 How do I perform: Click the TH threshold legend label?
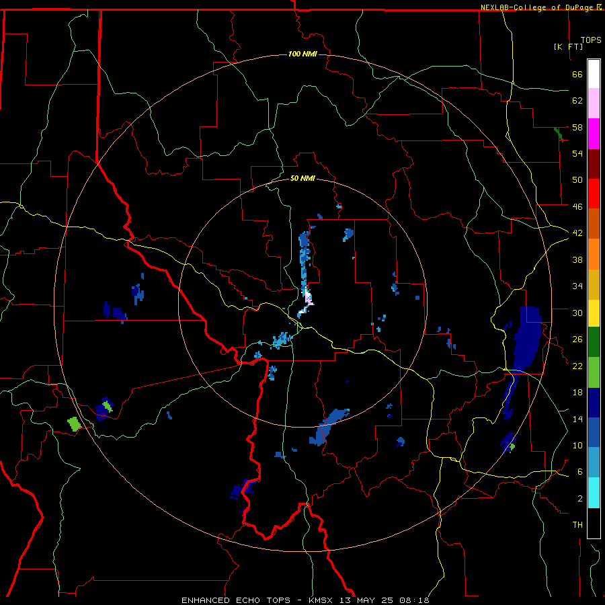point(577,525)
